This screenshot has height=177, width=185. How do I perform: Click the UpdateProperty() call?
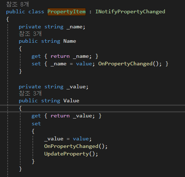pyautogui.click(x=71, y=154)
